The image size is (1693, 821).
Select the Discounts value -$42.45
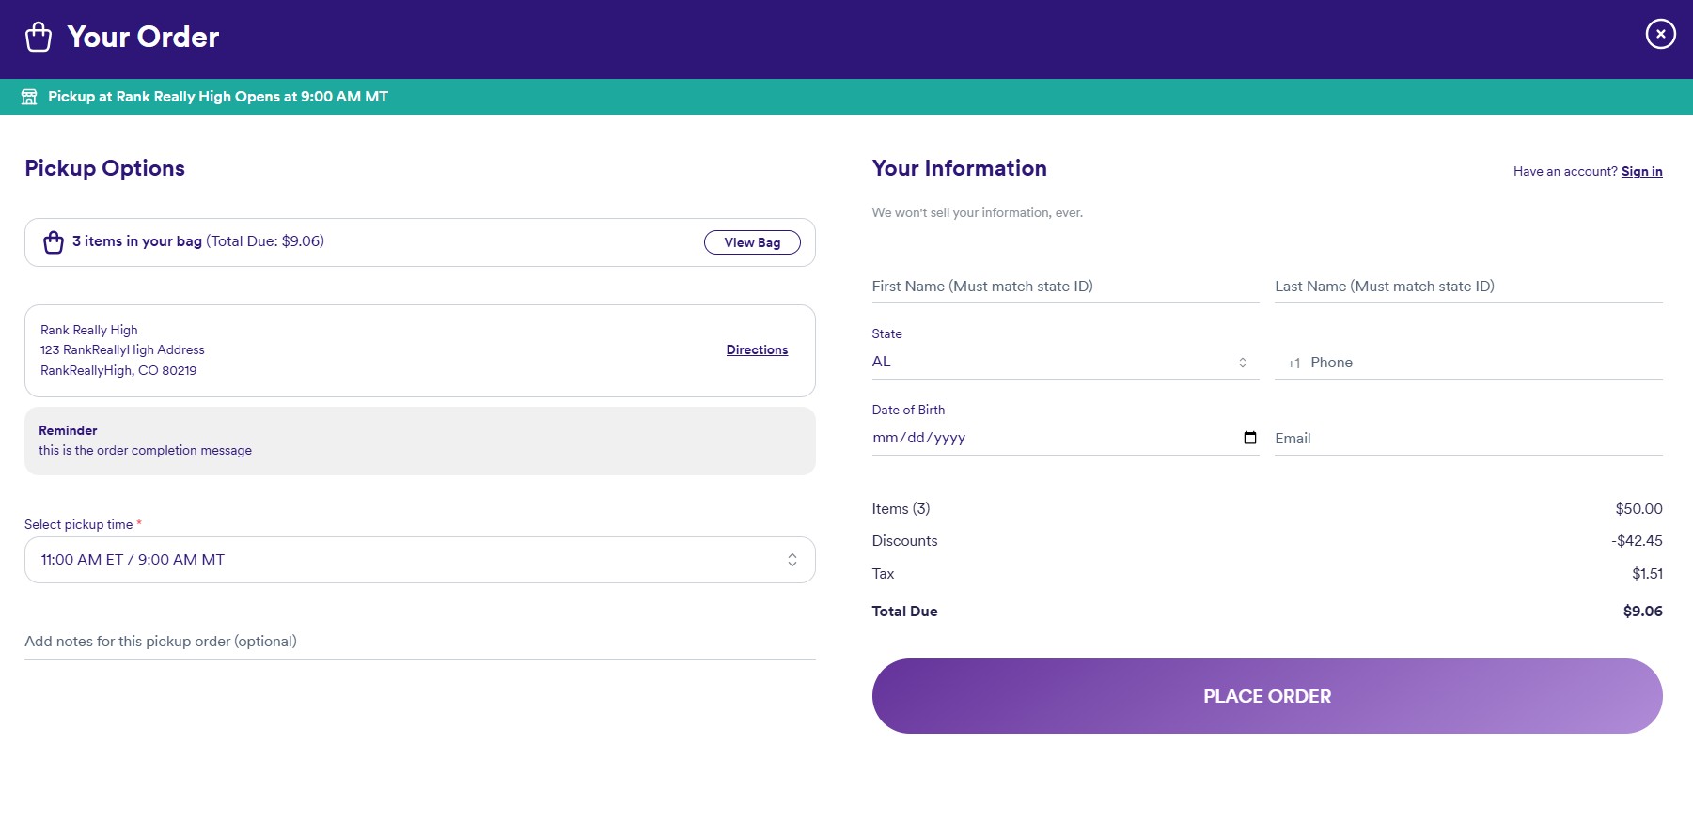tap(1637, 541)
